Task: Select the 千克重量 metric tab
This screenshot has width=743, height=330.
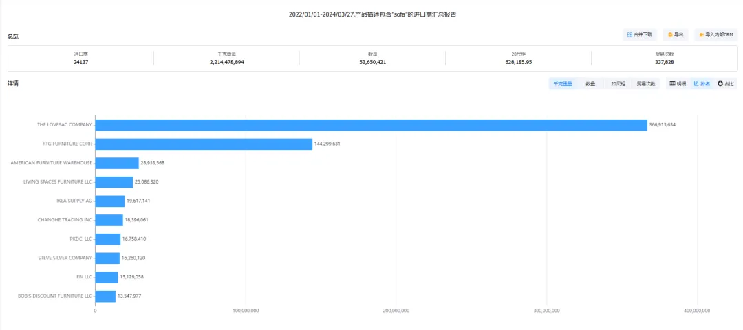Action: [x=563, y=83]
